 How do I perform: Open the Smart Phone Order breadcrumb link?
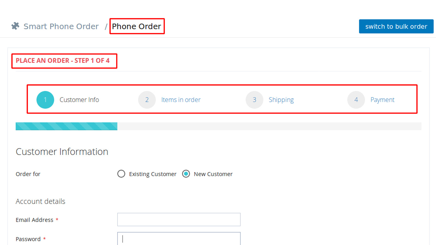coord(61,26)
